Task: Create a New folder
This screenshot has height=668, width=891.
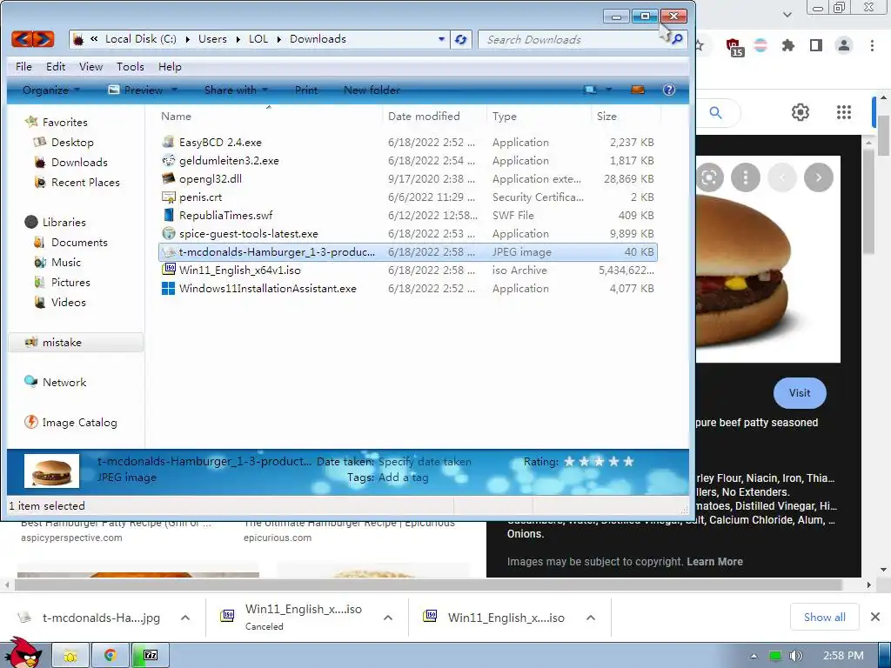Action: click(x=372, y=90)
